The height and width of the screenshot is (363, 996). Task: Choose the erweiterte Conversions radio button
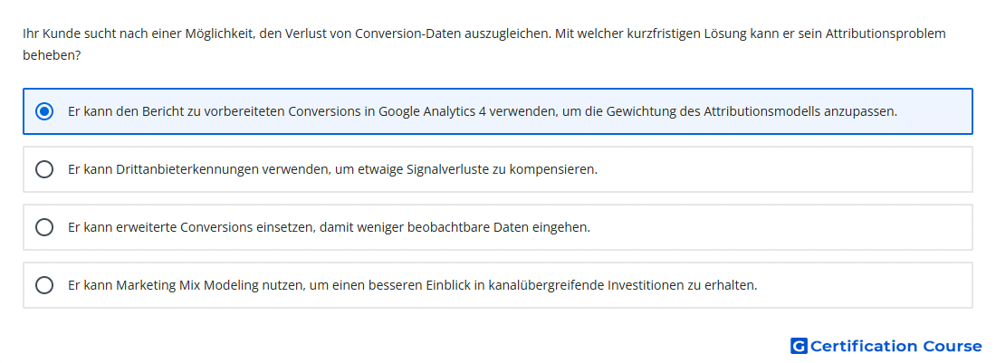point(43,227)
